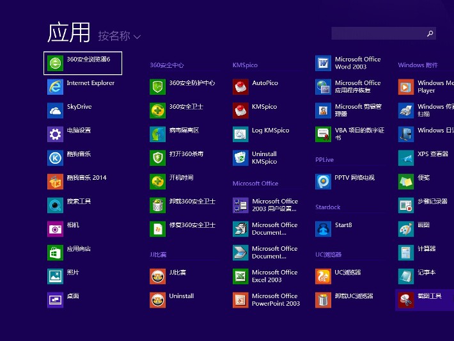The width and height of the screenshot is (454, 341).
Task: Open Windows 传真和扫描 printer icon
Action: pos(406,111)
